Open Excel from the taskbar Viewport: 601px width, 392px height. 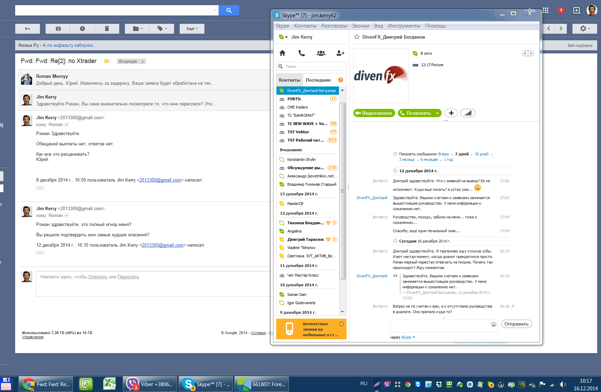tap(110, 384)
